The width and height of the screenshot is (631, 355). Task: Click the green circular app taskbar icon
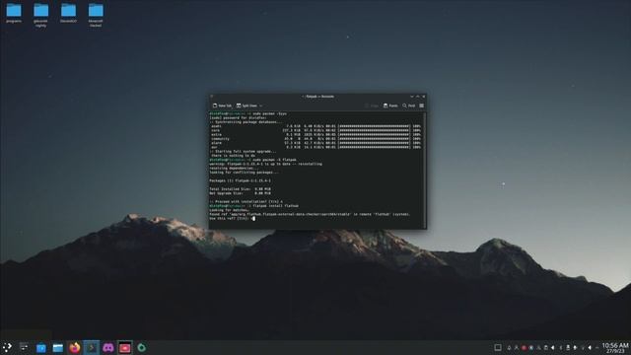point(142,347)
